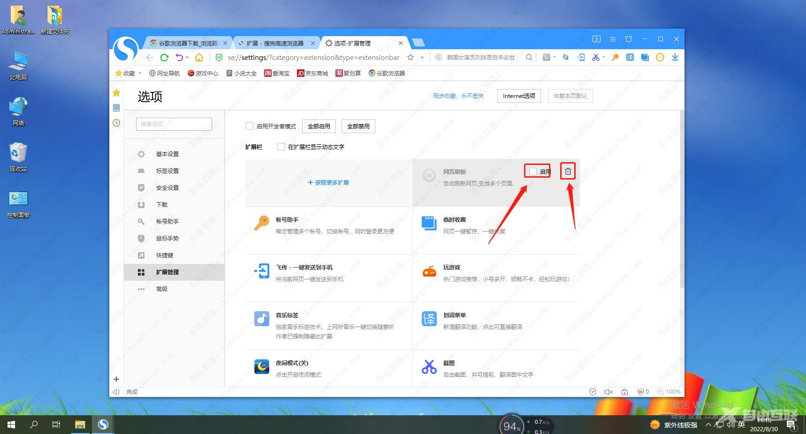
Task: Click the orange more-extensions circle icon
Action: pyautogui.click(x=660, y=57)
